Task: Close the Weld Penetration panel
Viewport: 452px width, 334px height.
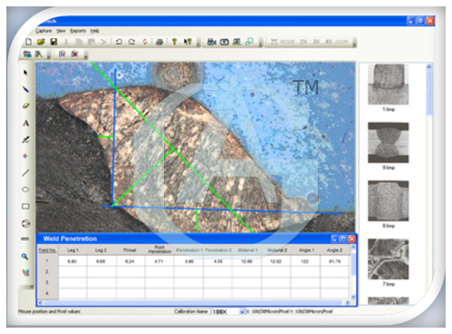Action: coord(352,238)
